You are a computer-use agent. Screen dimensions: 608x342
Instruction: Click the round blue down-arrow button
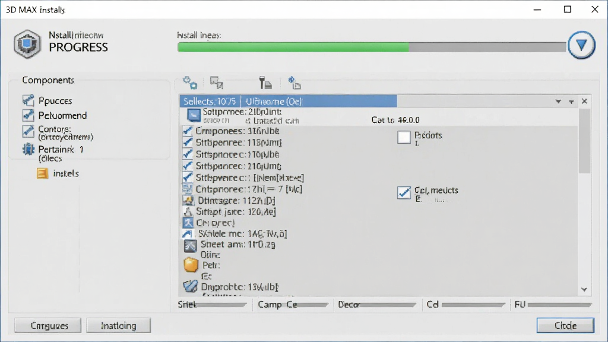tap(581, 45)
